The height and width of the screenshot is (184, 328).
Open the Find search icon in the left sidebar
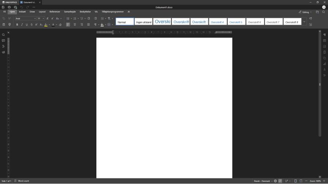coord(3,35)
